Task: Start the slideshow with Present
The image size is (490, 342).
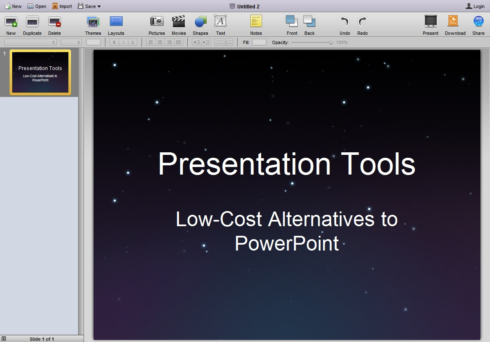Action: point(431,25)
